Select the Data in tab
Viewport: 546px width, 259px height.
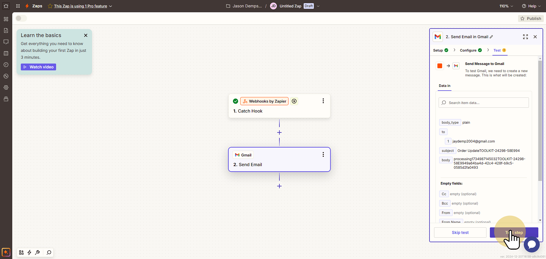click(x=445, y=86)
